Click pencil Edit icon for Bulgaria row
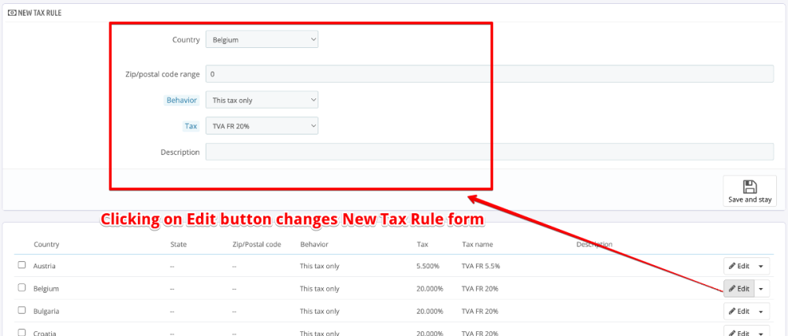 point(732,311)
